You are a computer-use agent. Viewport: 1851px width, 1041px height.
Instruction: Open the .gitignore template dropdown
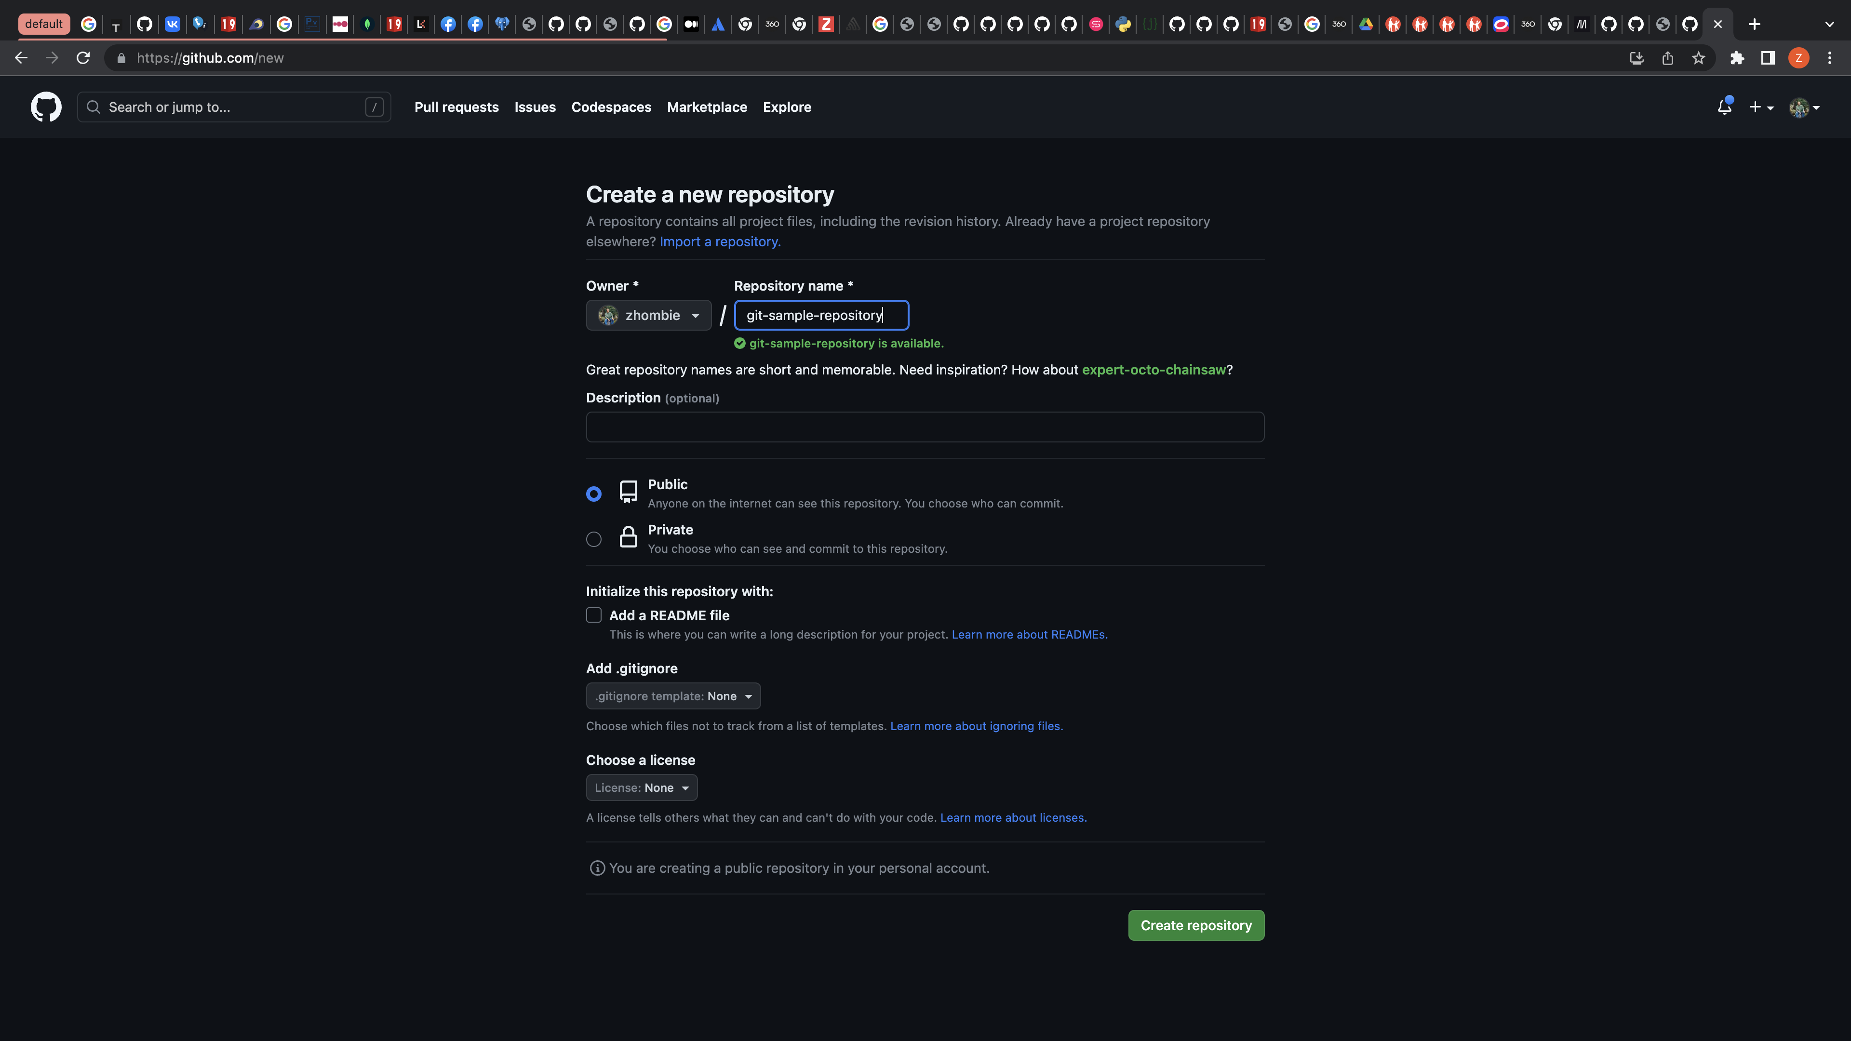tap(672, 695)
